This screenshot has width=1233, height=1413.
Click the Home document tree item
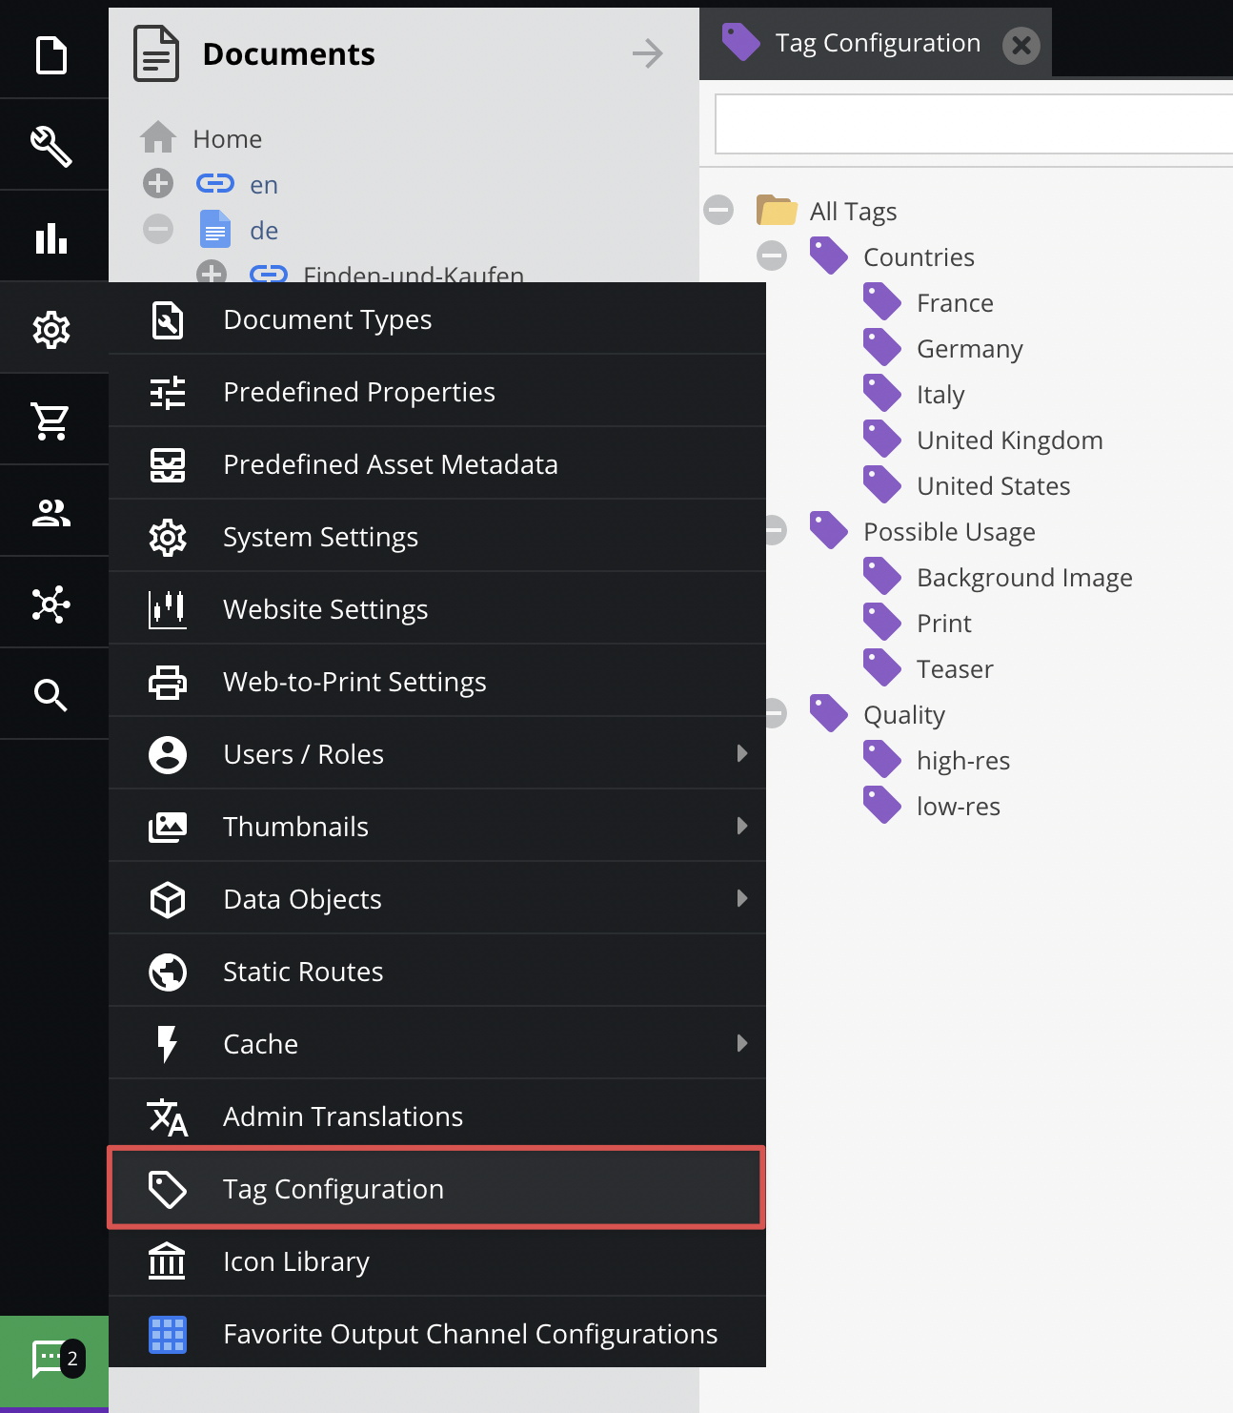tap(227, 139)
